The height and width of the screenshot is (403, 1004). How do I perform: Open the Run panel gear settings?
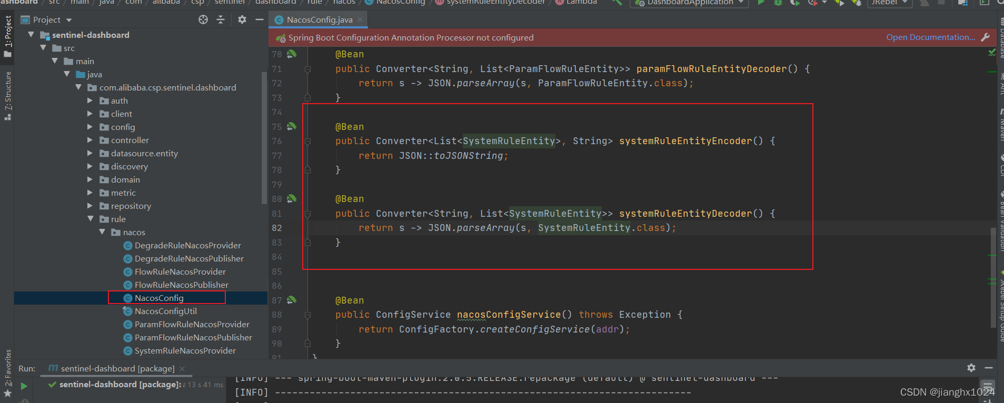click(x=971, y=368)
